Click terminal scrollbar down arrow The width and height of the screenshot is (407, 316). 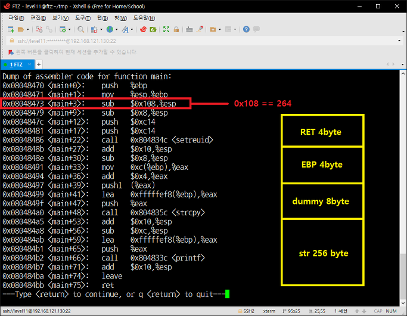(403, 303)
